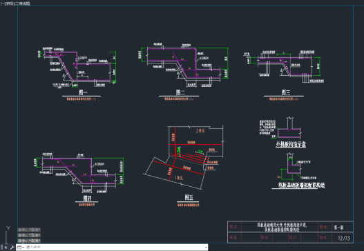Viewport: 364px width, 251px height.
Task: Click 图号 label in title block
Action: point(323,238)
